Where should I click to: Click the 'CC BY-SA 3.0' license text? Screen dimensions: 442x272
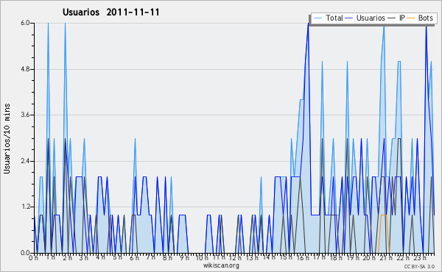tap(419, 266)
